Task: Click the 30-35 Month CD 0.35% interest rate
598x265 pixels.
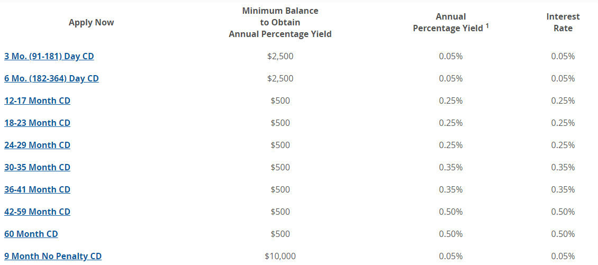Action: tap(563, 167)
